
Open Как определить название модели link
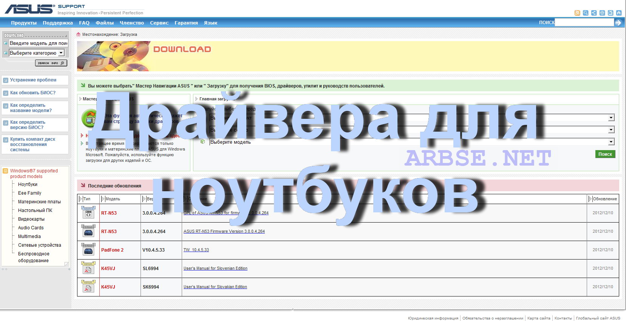coord(31,108)
